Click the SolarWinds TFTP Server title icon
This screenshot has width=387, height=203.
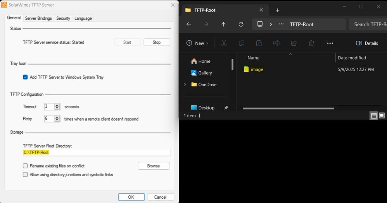4,5
